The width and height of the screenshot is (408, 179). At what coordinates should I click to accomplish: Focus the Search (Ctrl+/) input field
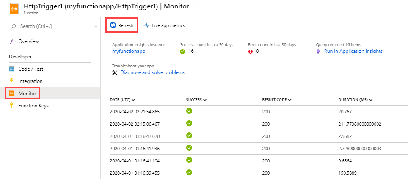click(50, 26)
